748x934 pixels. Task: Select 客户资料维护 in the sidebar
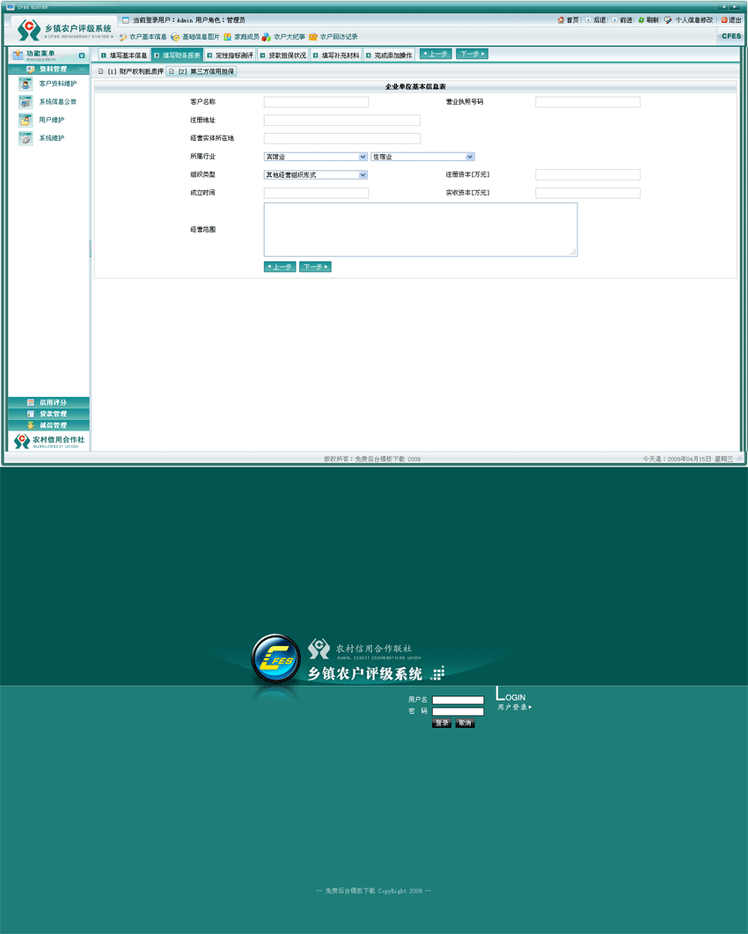53,85
